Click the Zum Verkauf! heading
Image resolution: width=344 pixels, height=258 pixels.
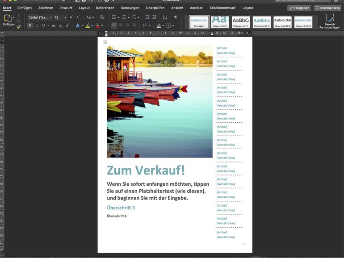click(146, 170)
